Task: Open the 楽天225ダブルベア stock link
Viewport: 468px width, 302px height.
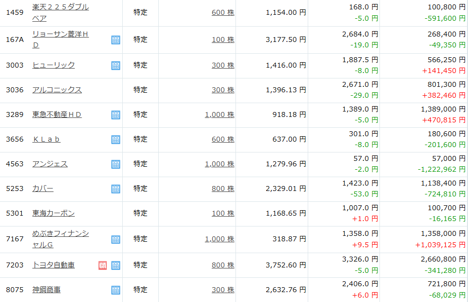Action: pyautogui.click(x=60, y=7)
